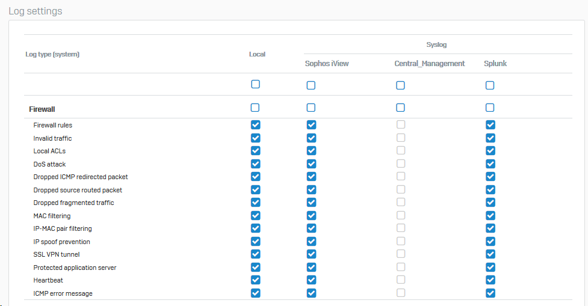Uncheck Splunk for Dropped fragmented traffic
Image resolution: width=588 pixels, height=306 pixels.
click(490, 203)
